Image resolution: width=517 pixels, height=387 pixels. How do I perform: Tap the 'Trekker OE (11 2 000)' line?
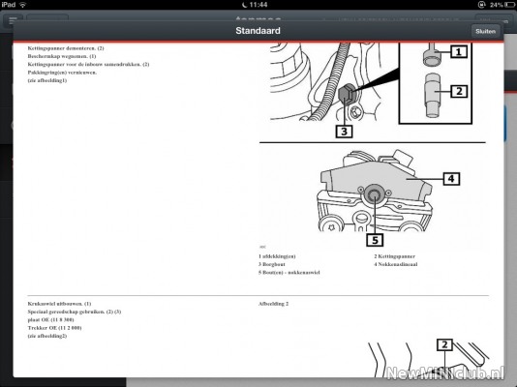(x=54, y=328)
